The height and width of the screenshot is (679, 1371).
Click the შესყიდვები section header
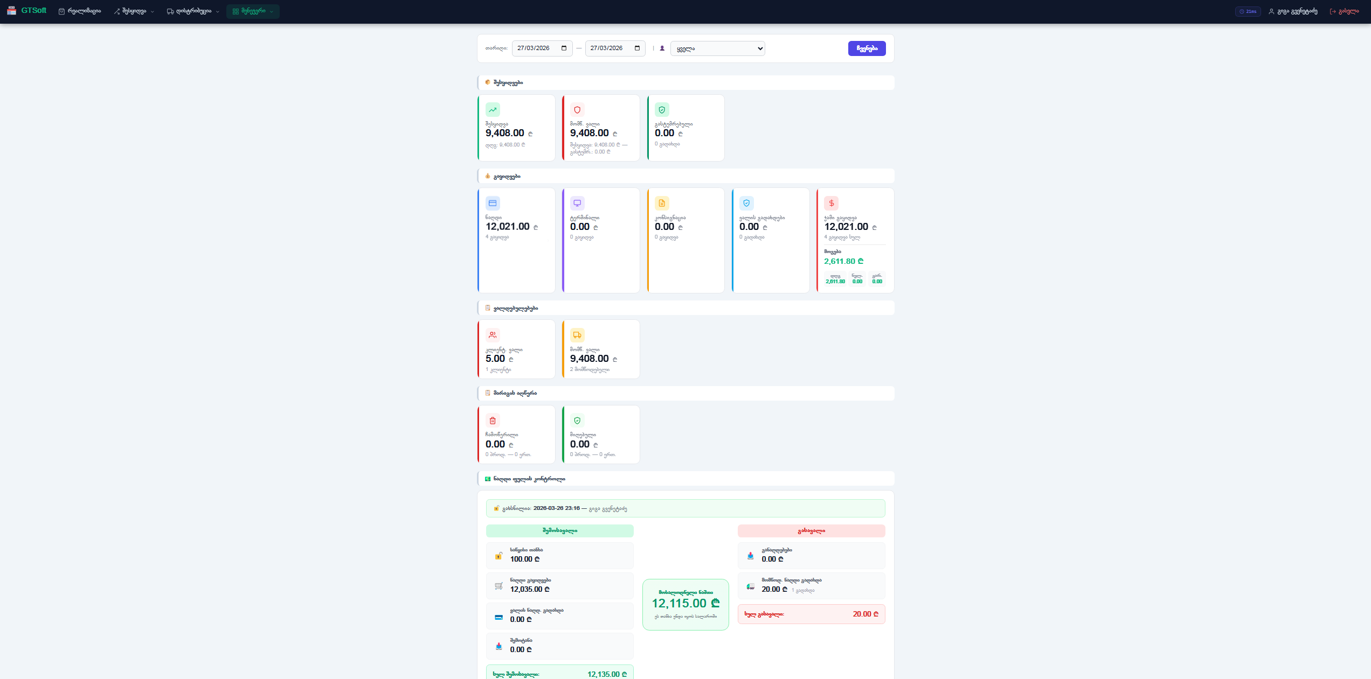coord(685,82)
